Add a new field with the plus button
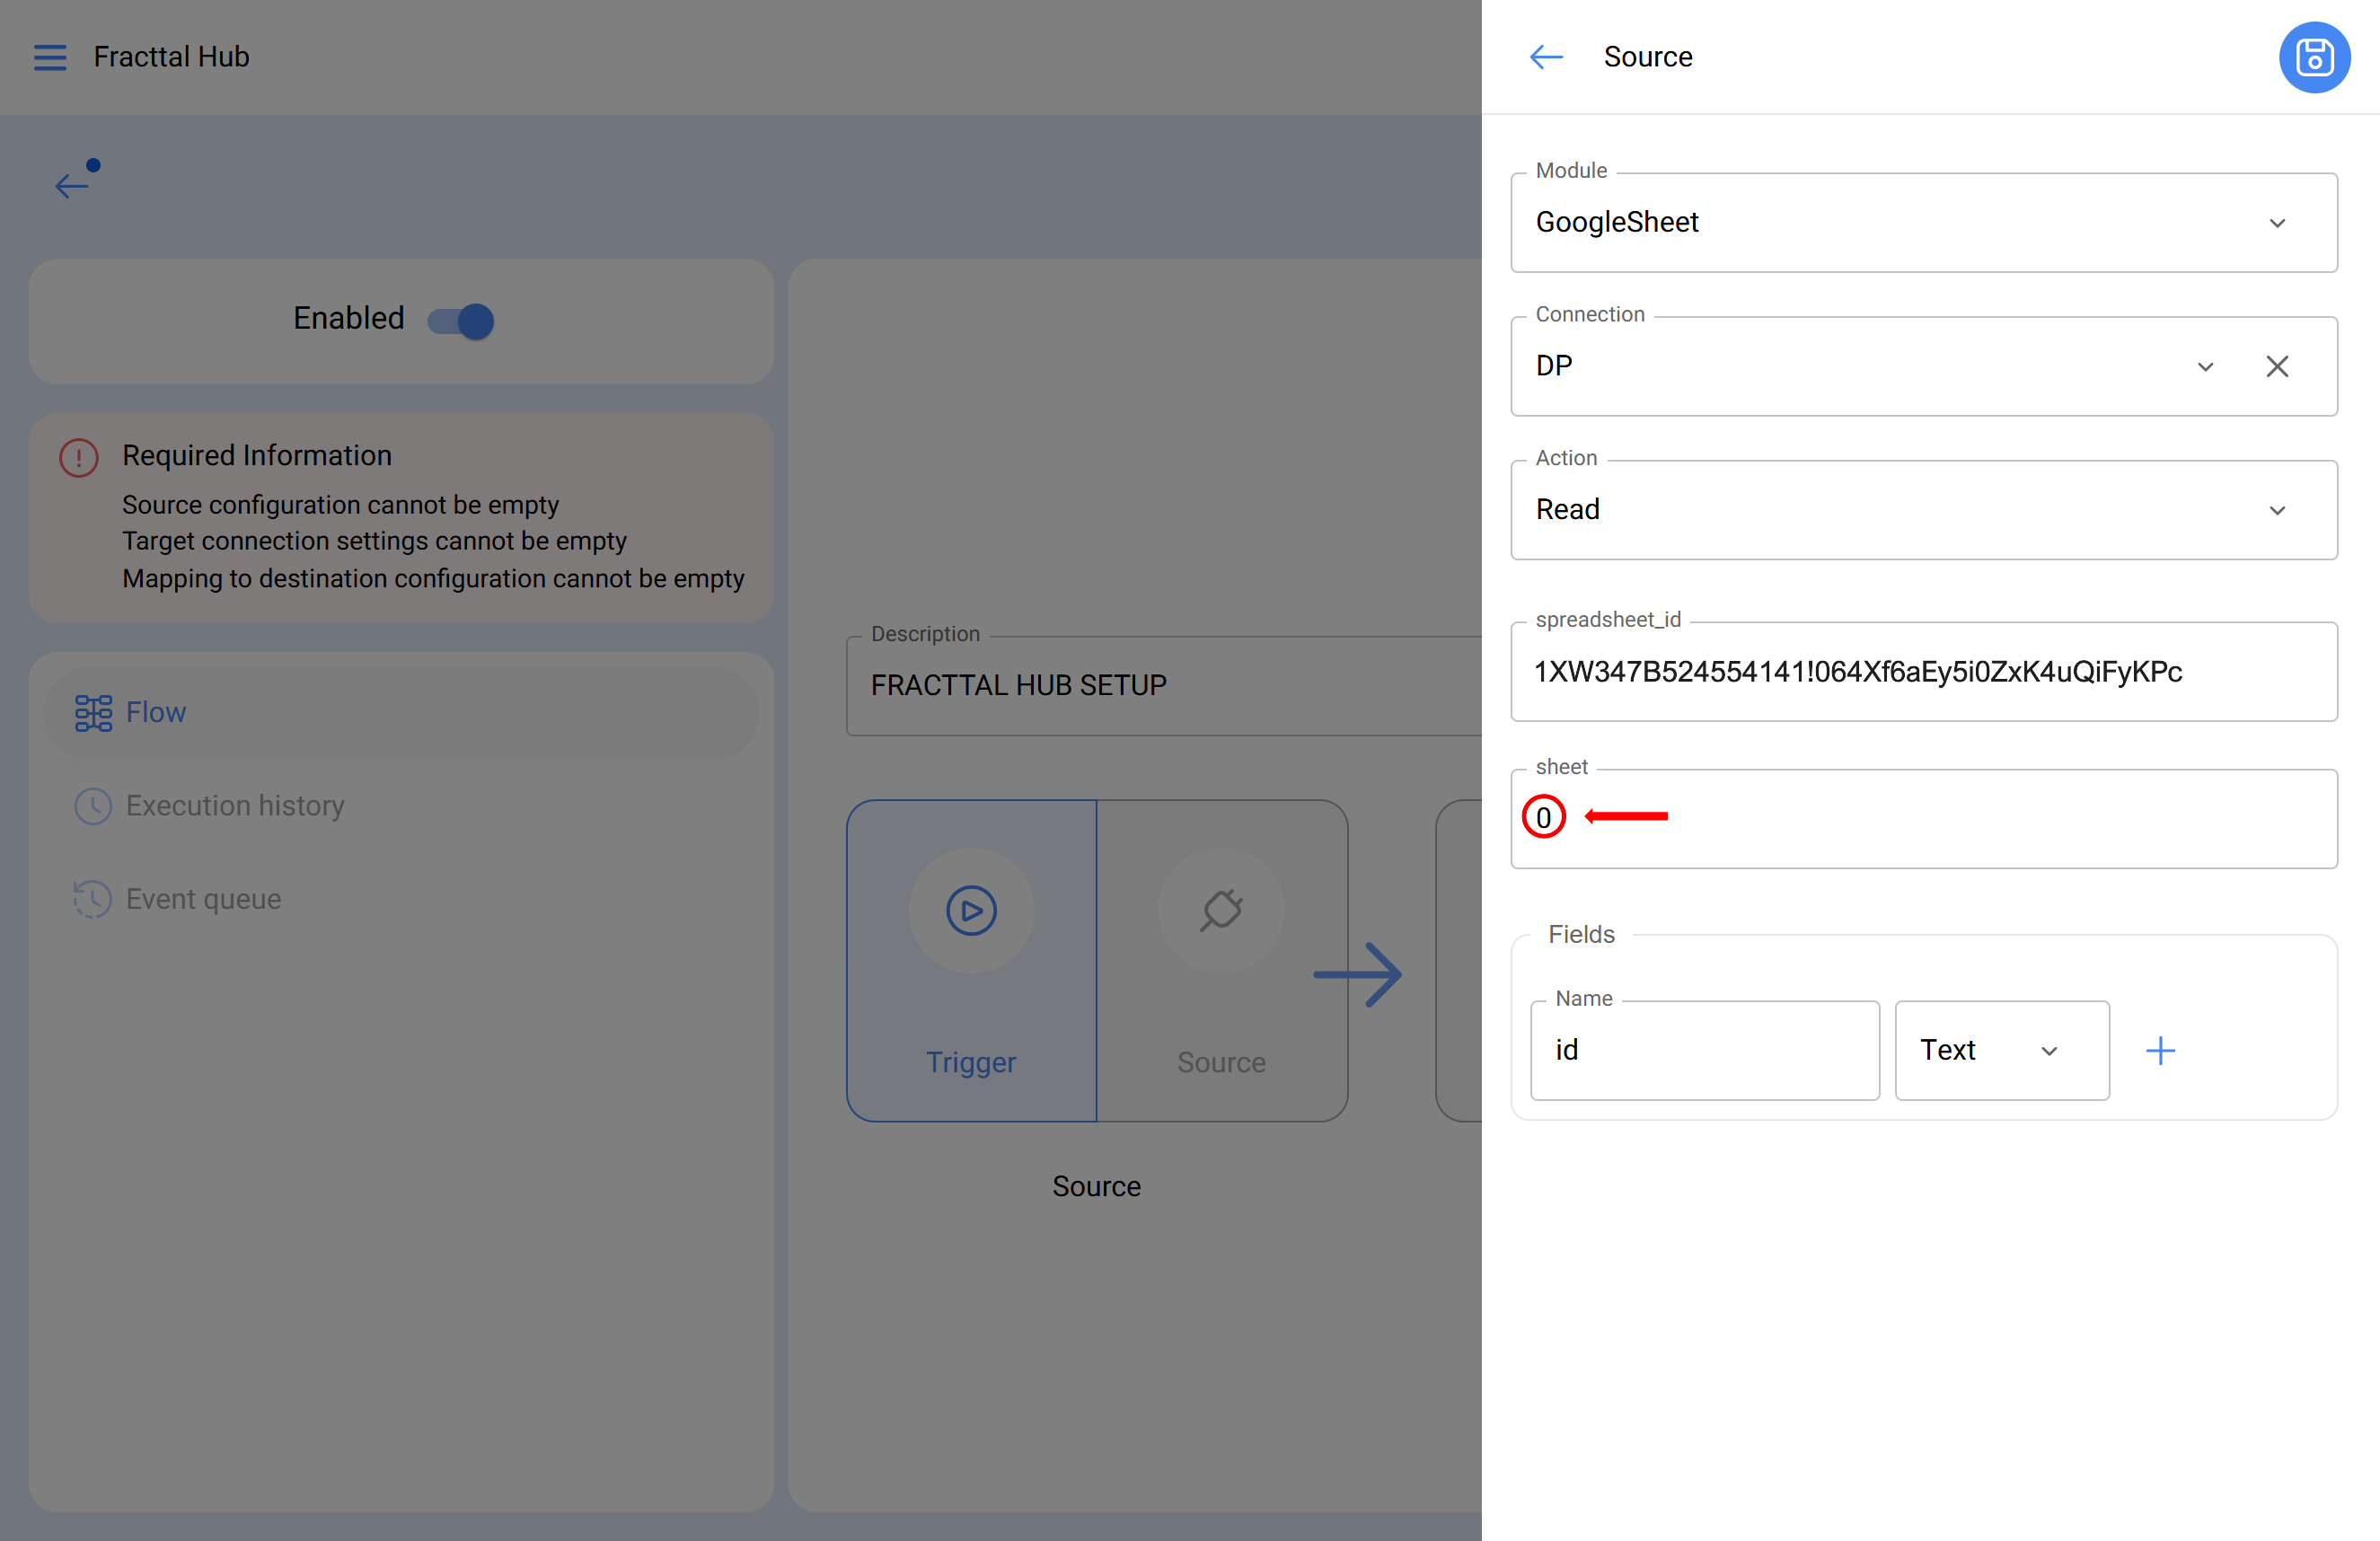 click(x=2160, y=1050)
